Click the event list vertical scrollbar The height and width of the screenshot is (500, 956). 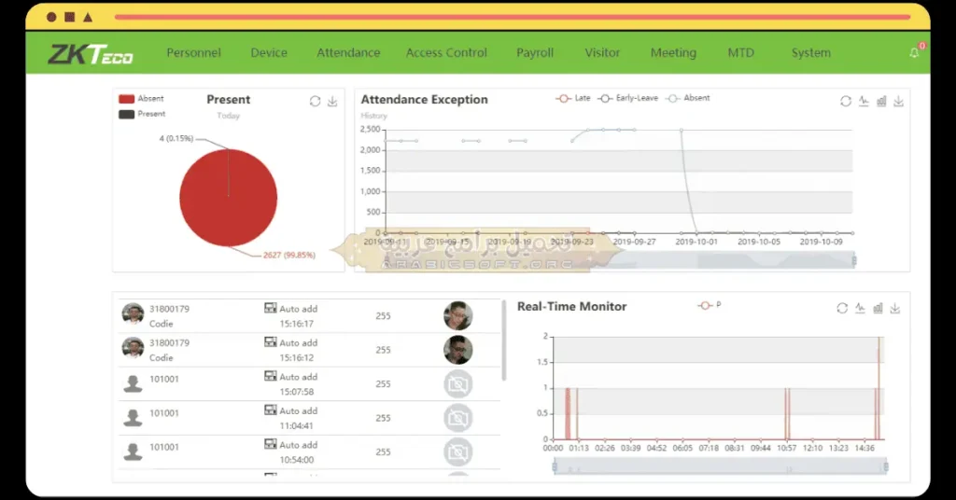pyautogui.click(x=504, y=340)
